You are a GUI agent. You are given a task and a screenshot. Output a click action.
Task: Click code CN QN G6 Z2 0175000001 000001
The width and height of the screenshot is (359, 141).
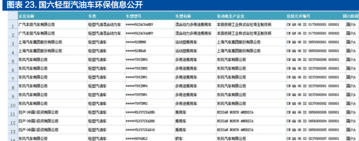(x=313, y=25)
